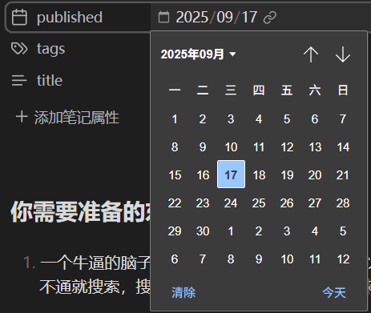Screen dimensions: 371x313
Task: Select day 26 in the calendar
Action: click(287, 203)
